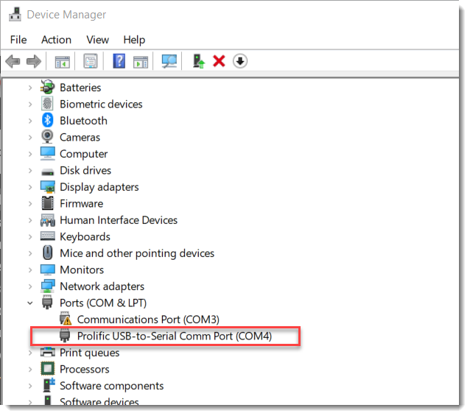The height and width of the screenshot is (416, 470).
Task: Open Properties using the toolbar icon
Action: [90, 61]
